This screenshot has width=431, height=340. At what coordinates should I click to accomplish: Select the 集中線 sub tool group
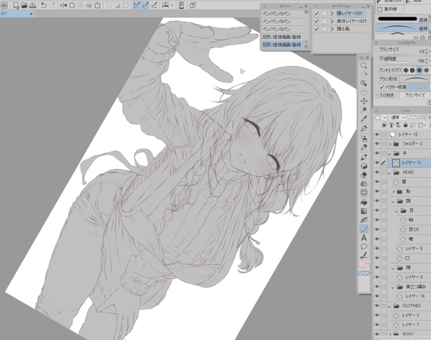(x=389, y=9)
